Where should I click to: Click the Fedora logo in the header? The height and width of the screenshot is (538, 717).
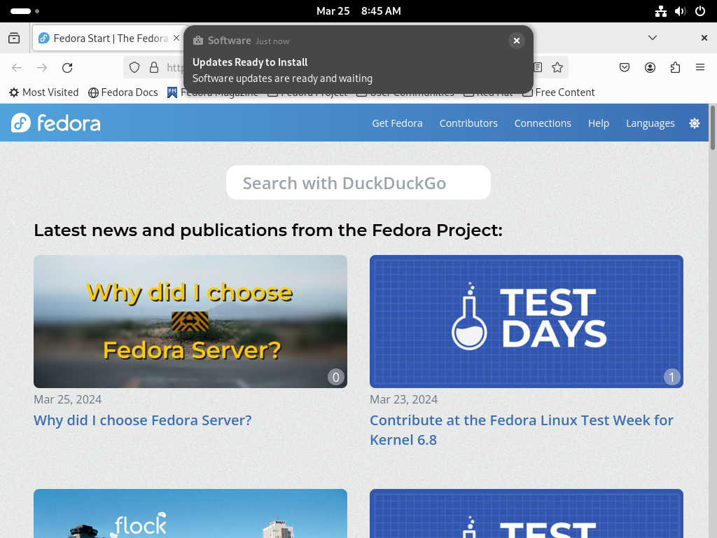56,123
